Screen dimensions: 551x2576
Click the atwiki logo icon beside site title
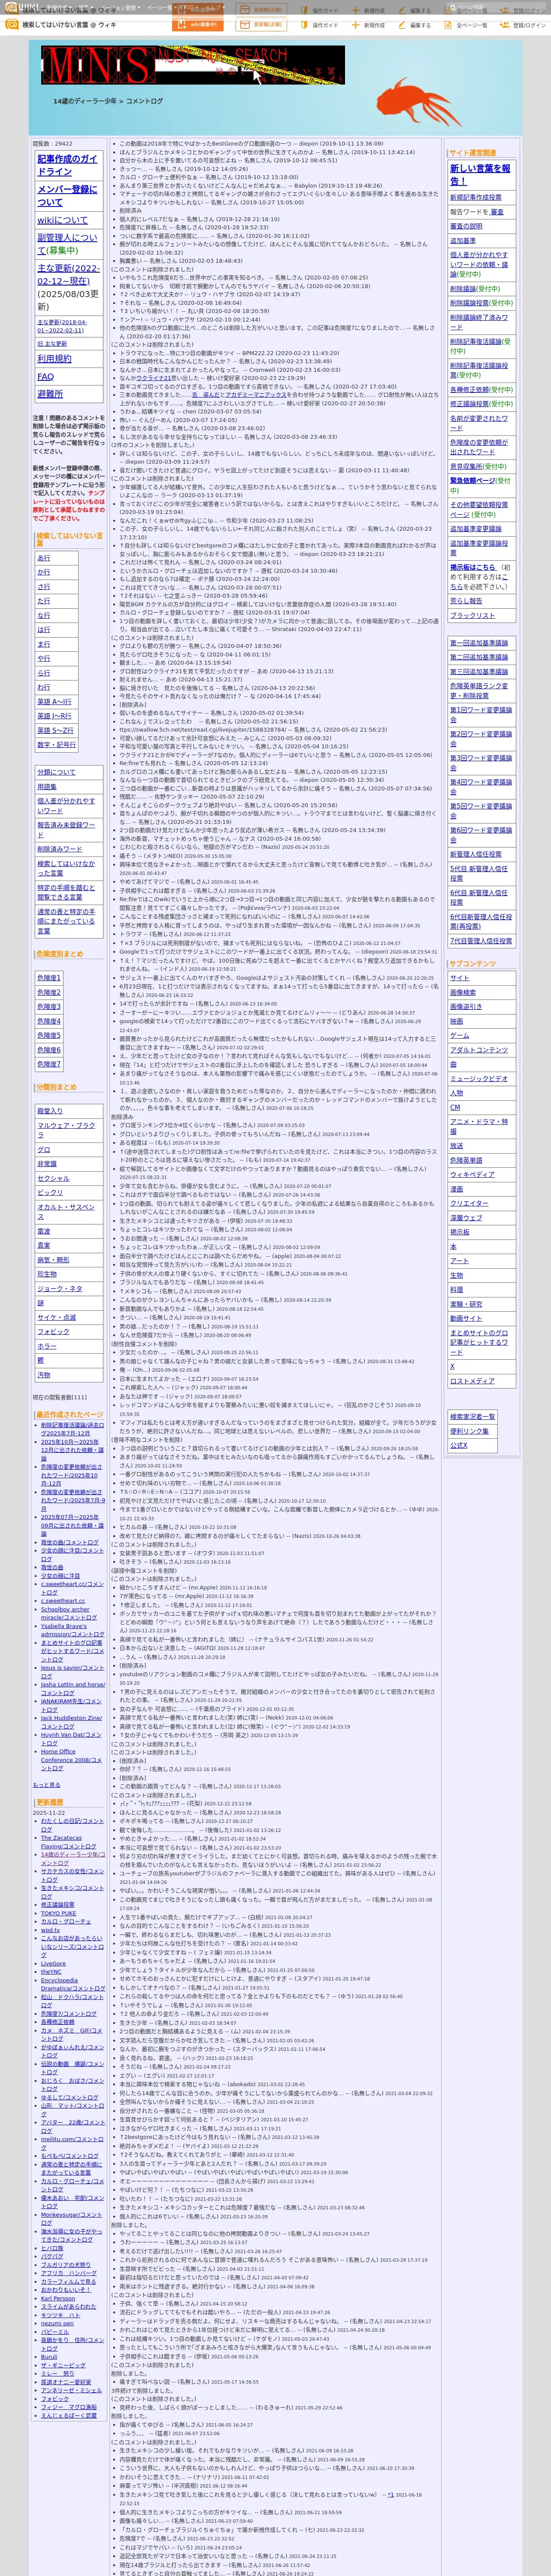point(11,24)
